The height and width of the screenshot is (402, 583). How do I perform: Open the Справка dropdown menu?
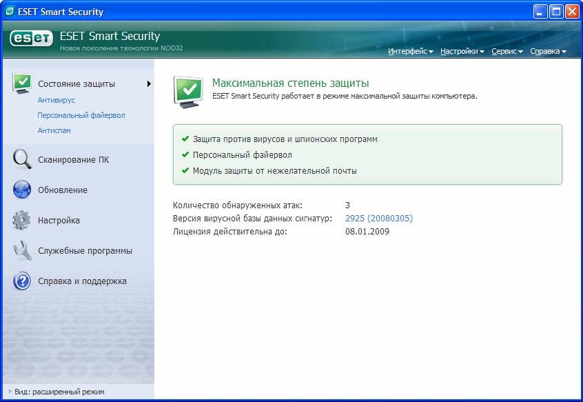pos(548,51)
